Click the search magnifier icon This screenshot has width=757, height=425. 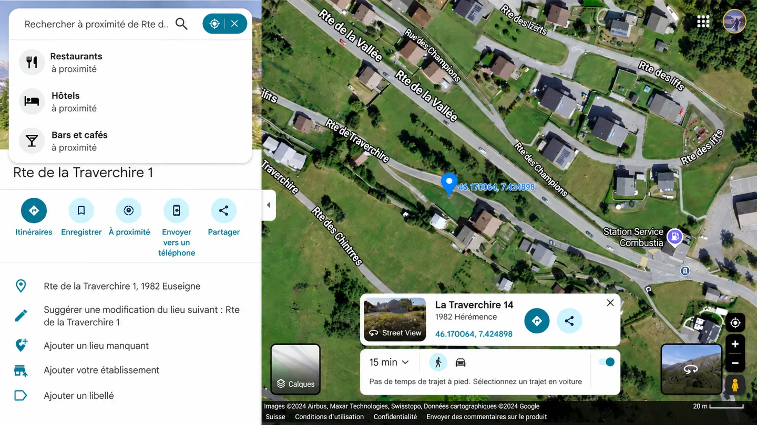pos(181,24)
